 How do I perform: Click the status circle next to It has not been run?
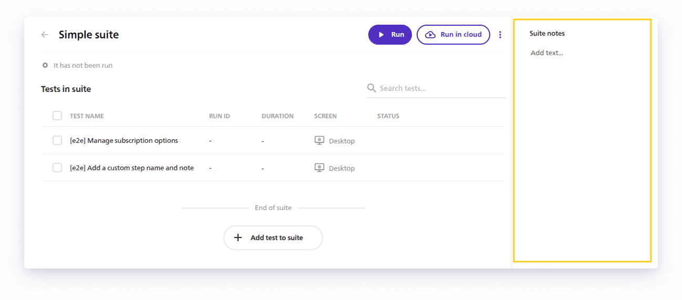[x=45, y=66]
